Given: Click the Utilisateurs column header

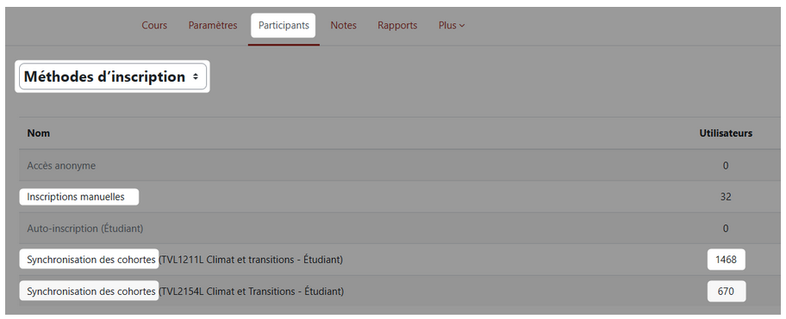Looking at the screenshot, I should tap(726, 133).
